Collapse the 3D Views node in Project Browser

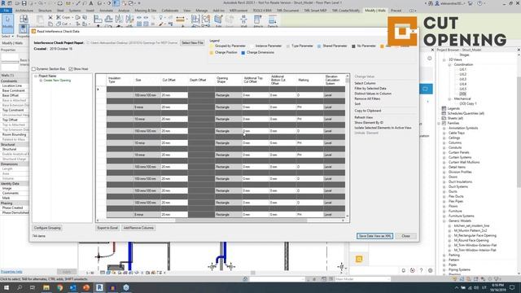(444, 59)
